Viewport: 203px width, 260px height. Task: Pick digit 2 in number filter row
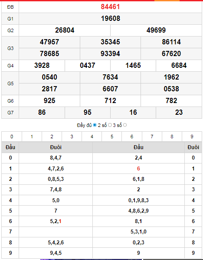tap(52, 137)
